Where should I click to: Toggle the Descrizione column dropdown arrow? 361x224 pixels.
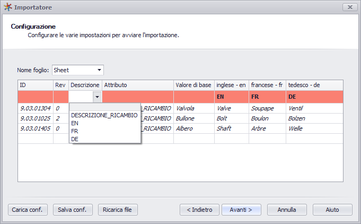[x=97, y=97]
